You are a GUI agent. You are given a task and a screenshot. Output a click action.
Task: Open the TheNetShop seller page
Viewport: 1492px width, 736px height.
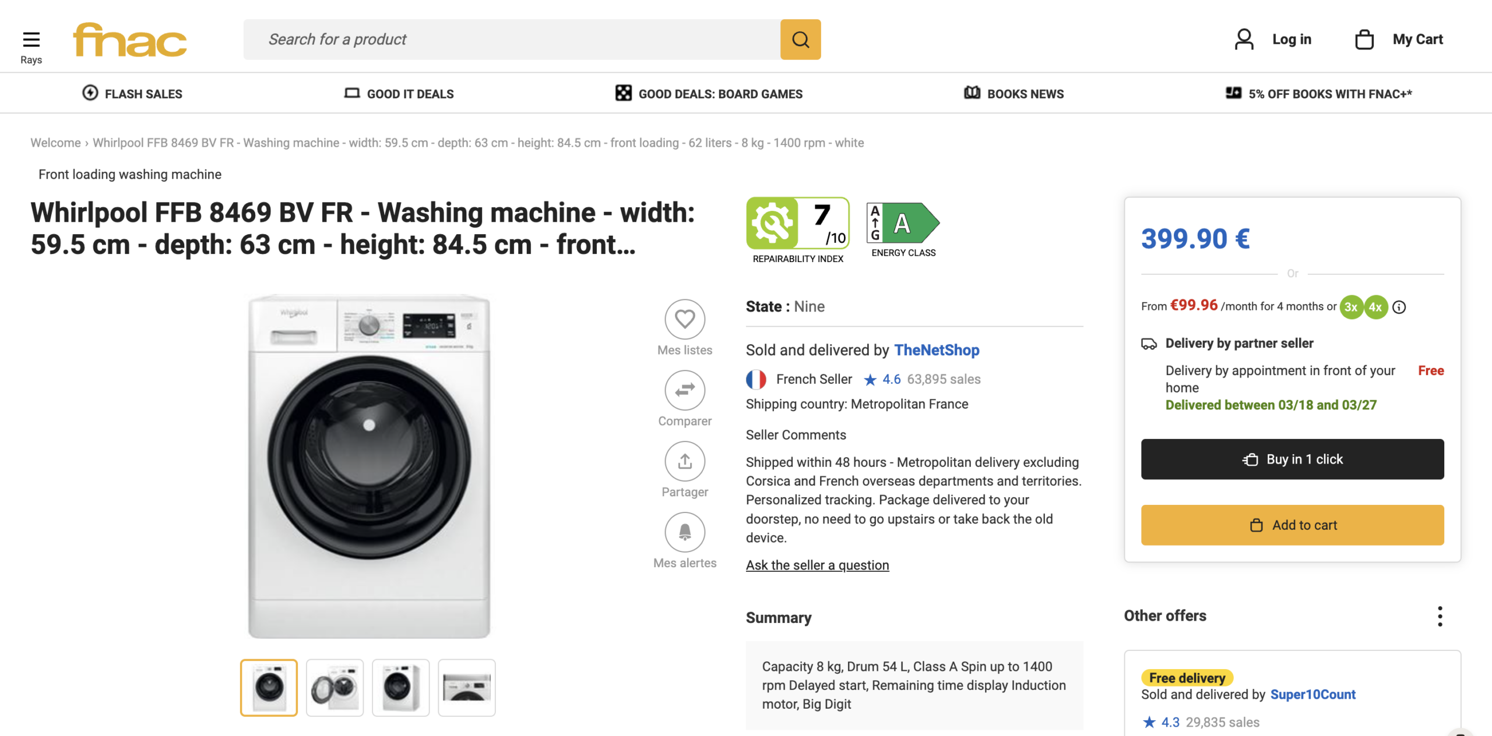[937, 350]
